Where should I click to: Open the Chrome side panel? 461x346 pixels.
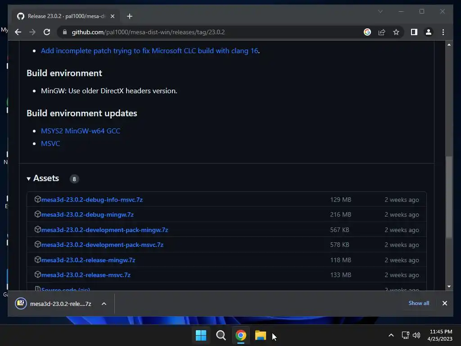414,32
